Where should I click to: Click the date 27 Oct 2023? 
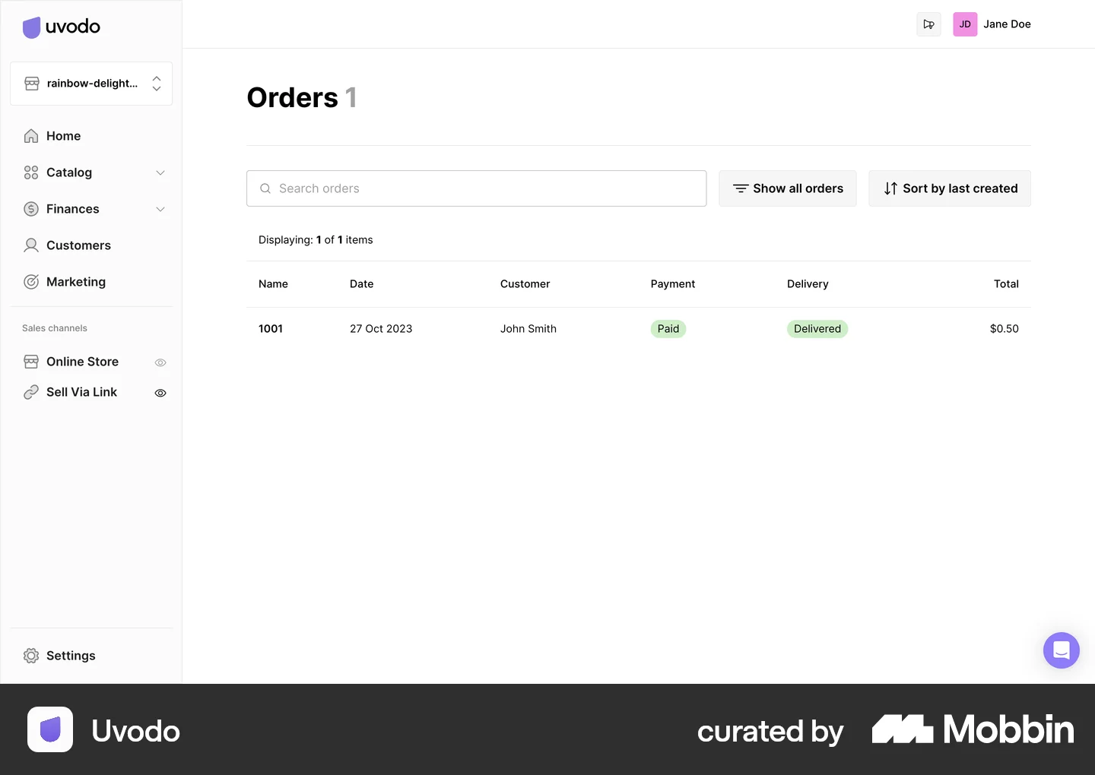coord(381,329)
